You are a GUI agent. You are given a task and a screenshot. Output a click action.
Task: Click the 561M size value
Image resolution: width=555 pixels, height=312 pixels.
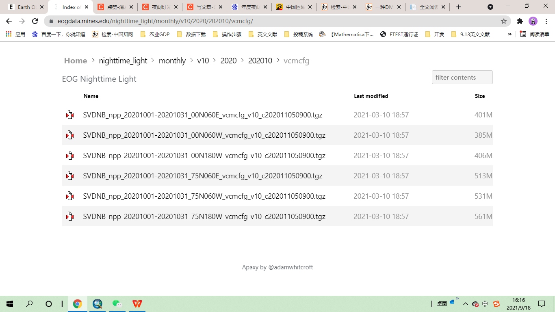click(483, 217)
